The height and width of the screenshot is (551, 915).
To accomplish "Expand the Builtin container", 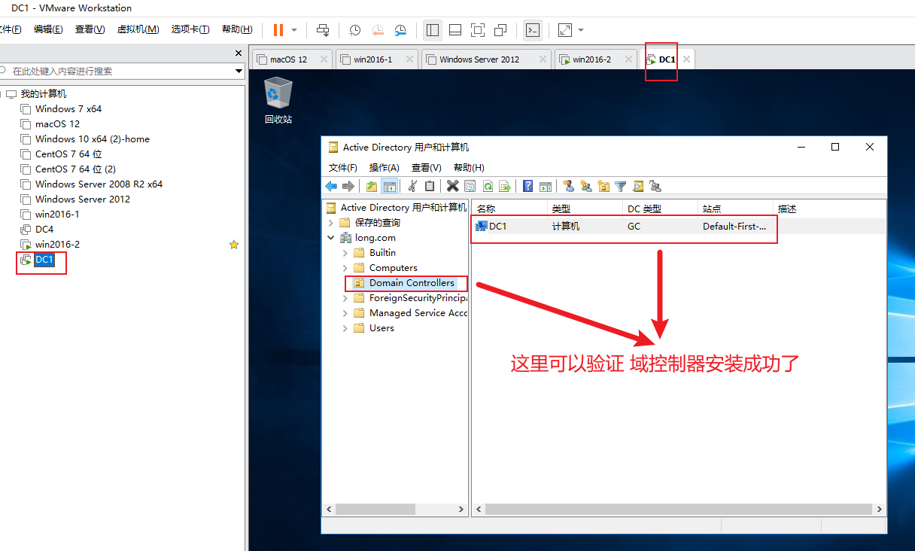I will (345, 253).
